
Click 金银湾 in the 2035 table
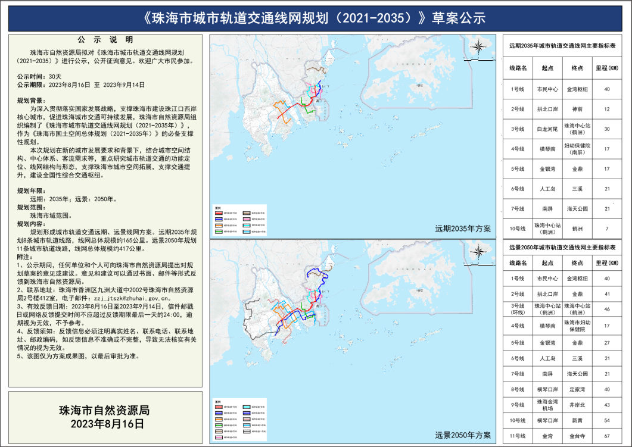click(547, 169)
